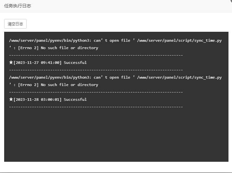Click the 任务执行日志 dialog title
This screenshot has height=173, width=232.
[x=18, y=6]
